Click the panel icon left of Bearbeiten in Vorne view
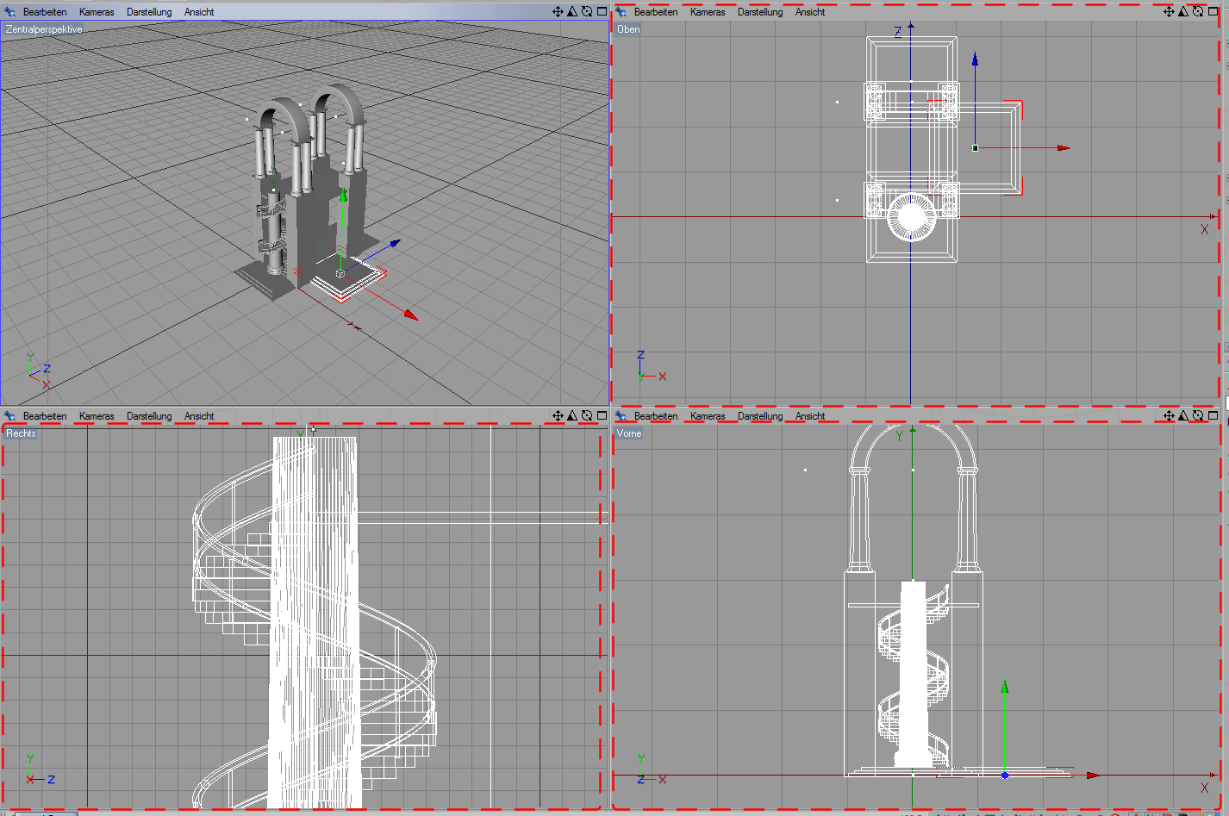 click(621, 416)
